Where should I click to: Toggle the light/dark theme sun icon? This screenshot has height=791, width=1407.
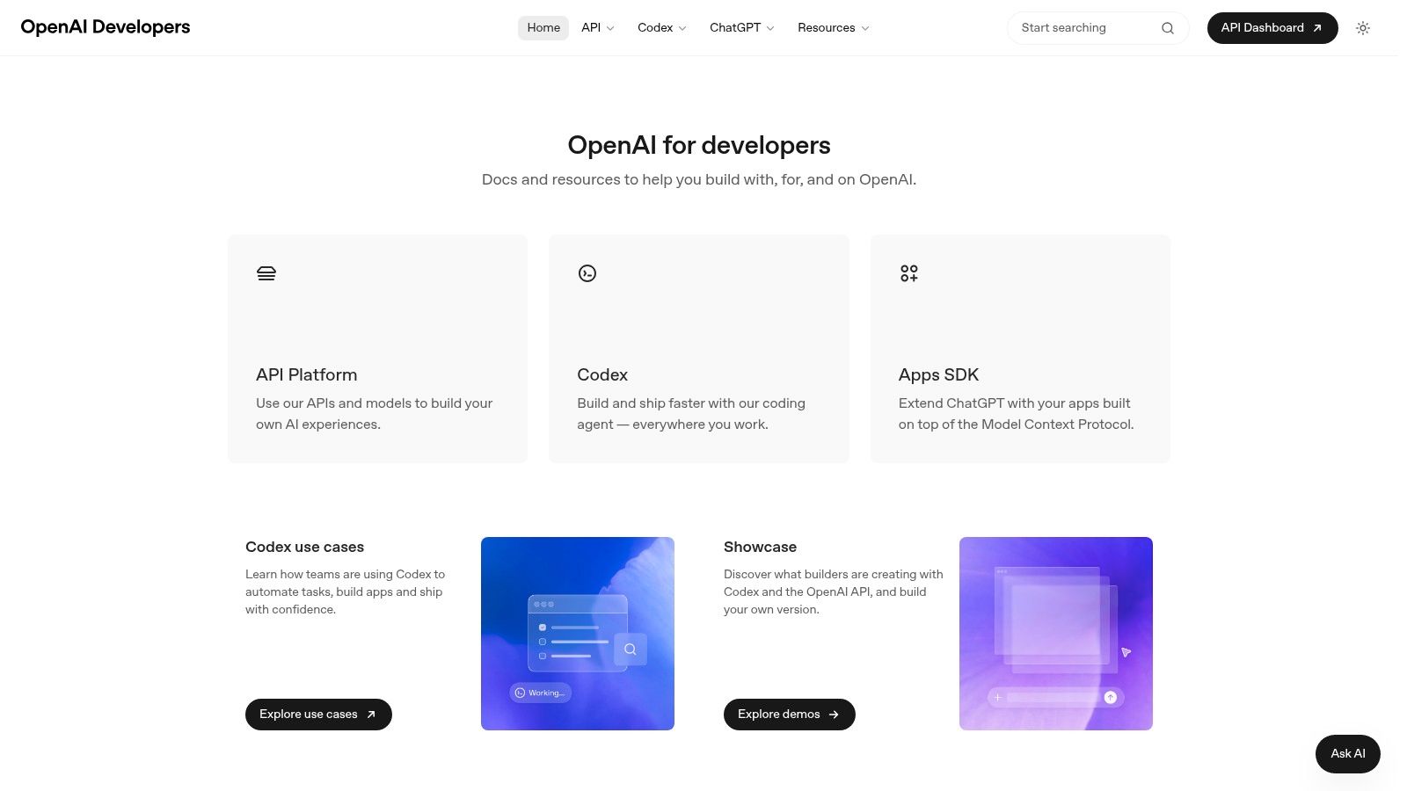1363,28
